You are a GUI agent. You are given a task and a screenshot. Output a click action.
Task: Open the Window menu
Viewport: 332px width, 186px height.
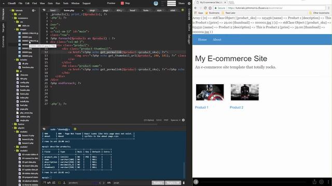75,3
